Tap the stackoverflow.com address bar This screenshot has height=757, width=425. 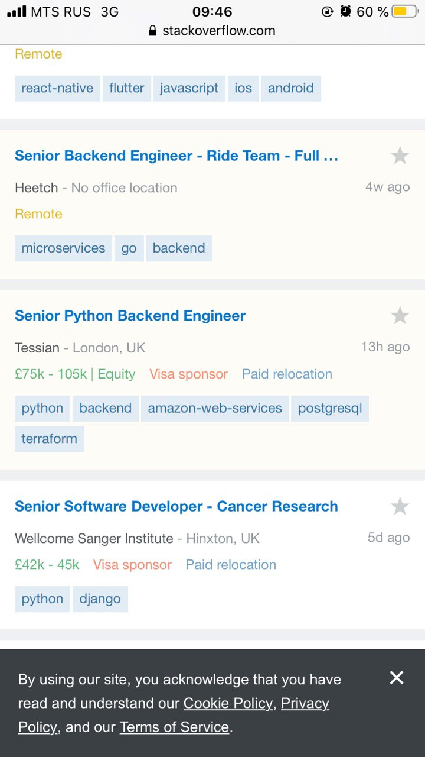tap(212, 31)
